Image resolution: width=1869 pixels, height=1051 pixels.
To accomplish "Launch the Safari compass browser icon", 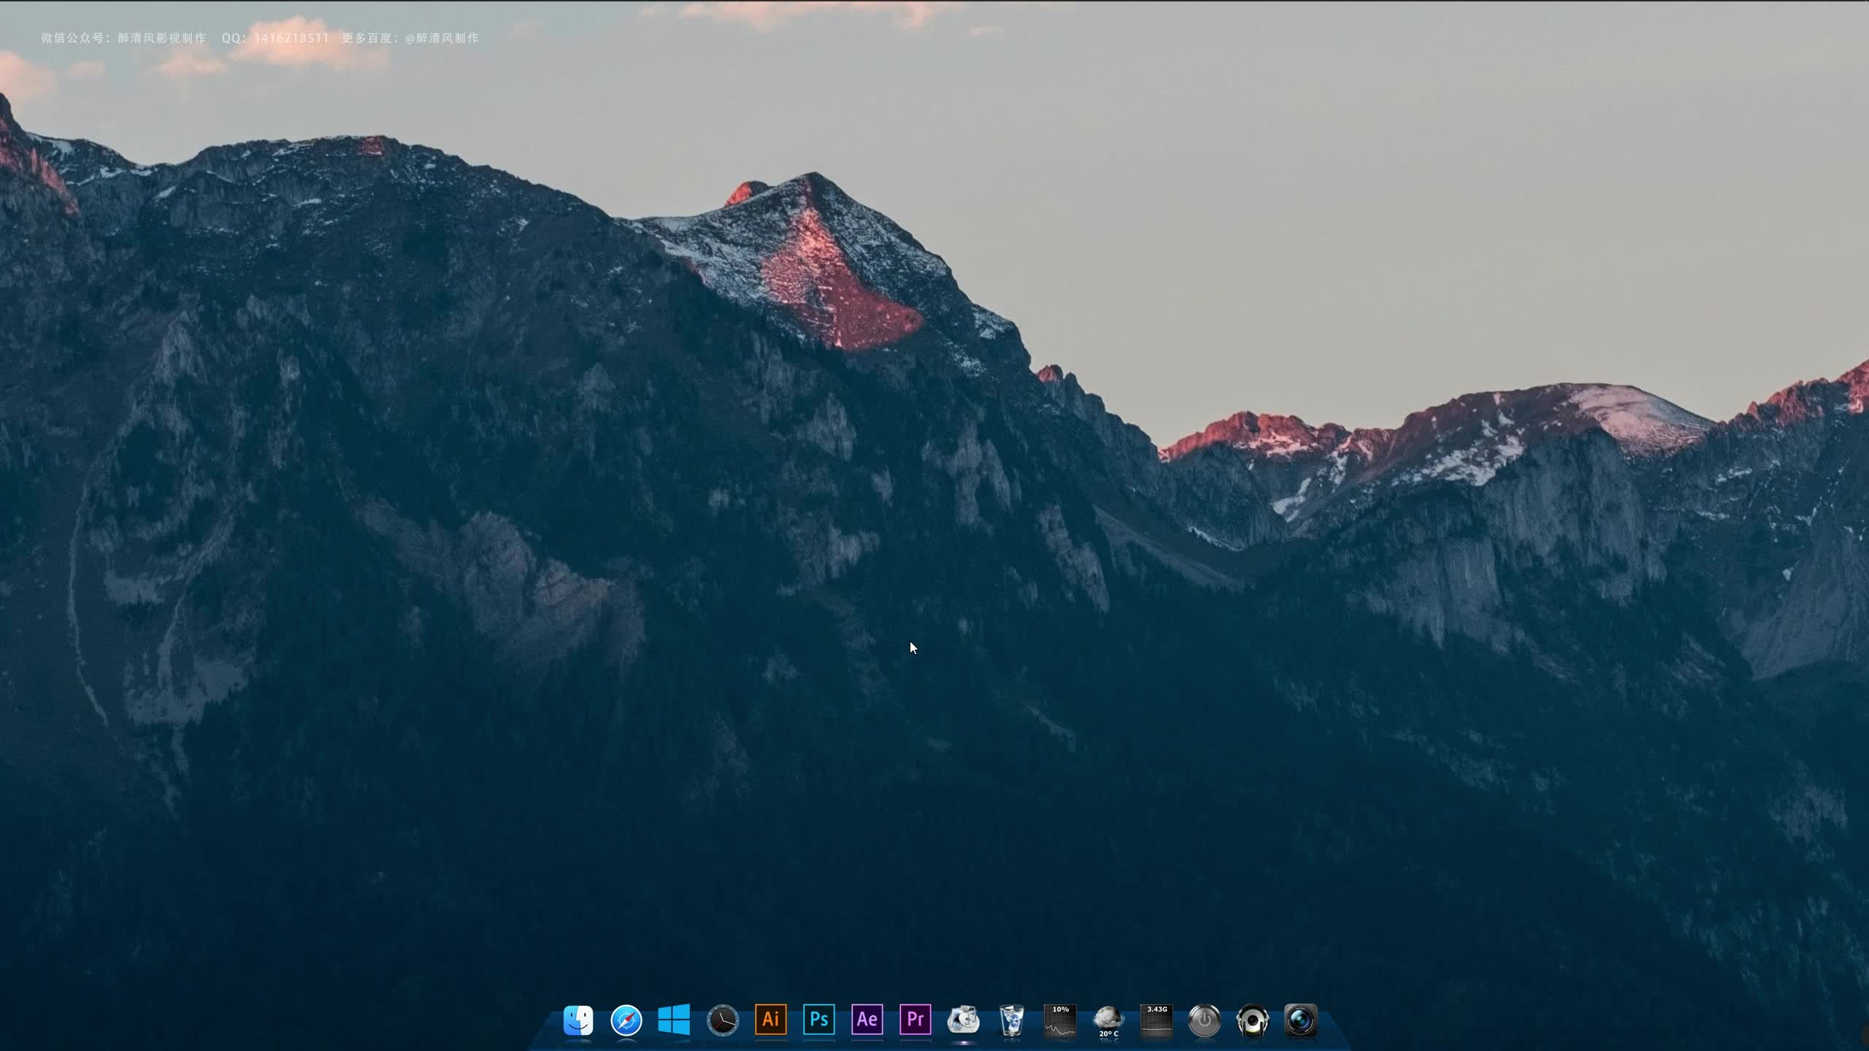I will tap(626, 1020).
